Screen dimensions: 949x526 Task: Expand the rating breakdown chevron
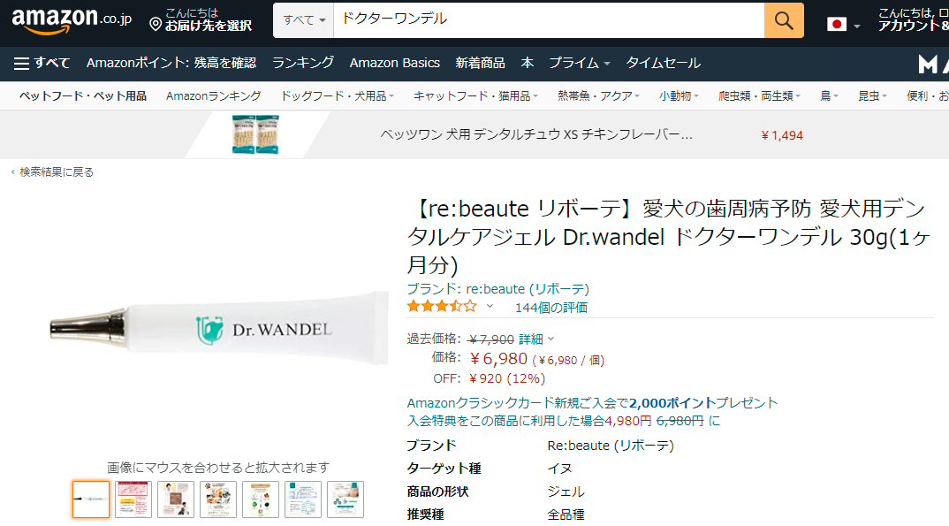pos(490,306)
